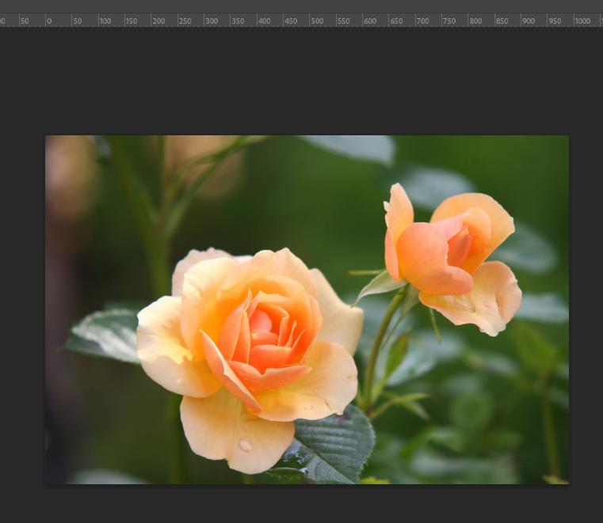The height and width of the screenshot is (523, 603).
Task: Click the 750 mark on the horizontal ruler
Action: (x=448, y=21)
